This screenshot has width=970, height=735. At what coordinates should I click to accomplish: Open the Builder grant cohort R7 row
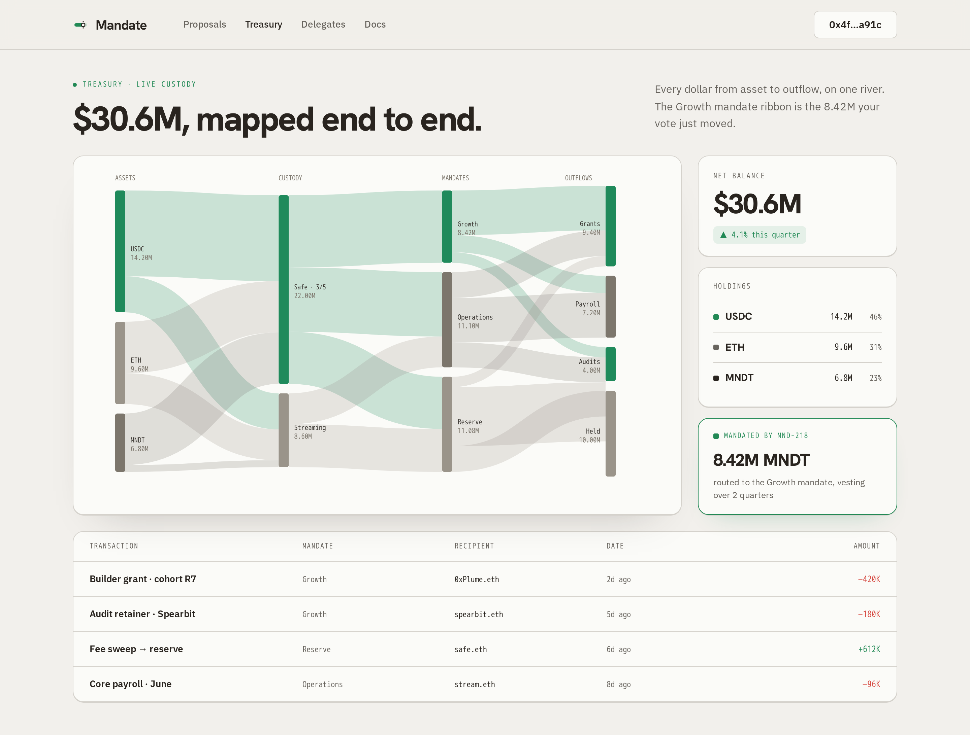tap(485, 579)
